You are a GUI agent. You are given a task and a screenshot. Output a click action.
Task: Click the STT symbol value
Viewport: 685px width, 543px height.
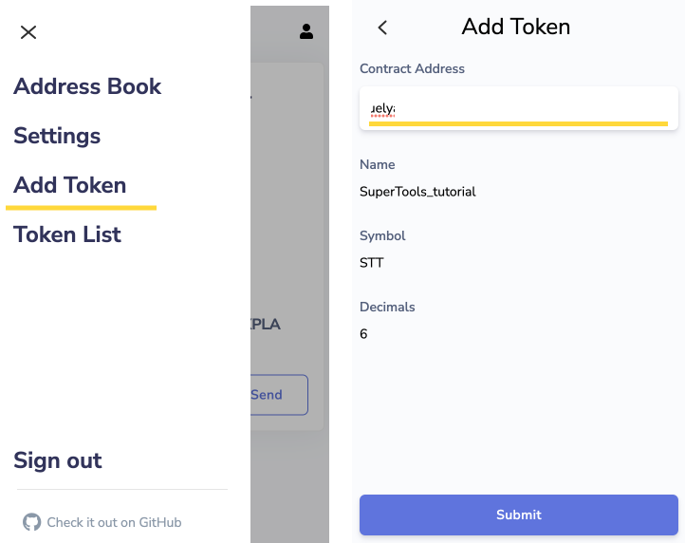pos(372,263)
